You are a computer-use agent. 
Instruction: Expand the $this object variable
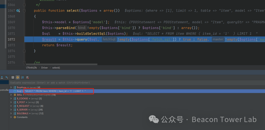(x=11, y=95)
